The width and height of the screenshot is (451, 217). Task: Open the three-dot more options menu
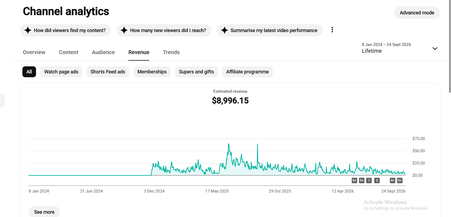(332, 30)
